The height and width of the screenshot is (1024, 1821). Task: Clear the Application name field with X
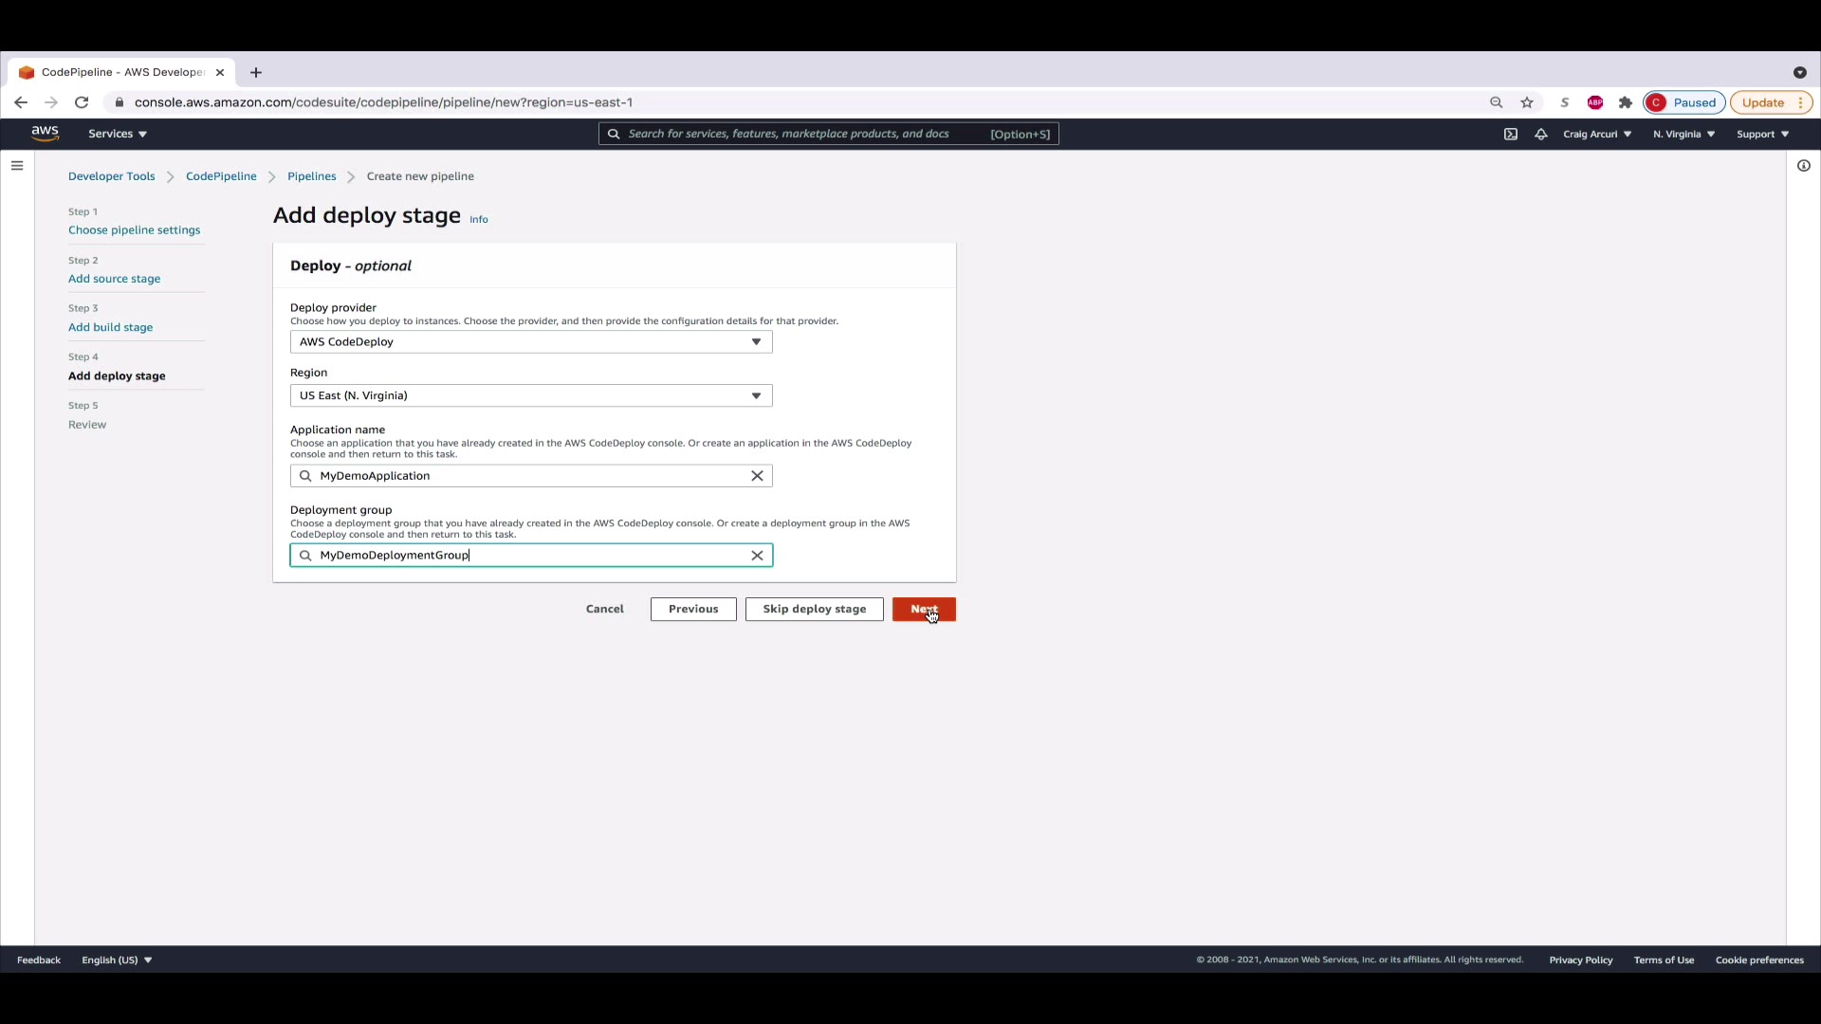[757, 476]
